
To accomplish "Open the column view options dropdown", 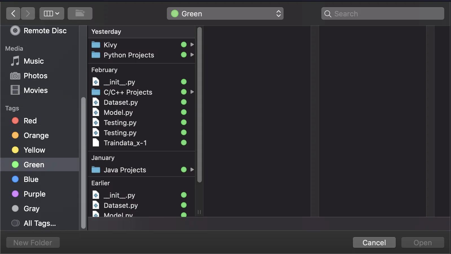I will click(52, 14).
